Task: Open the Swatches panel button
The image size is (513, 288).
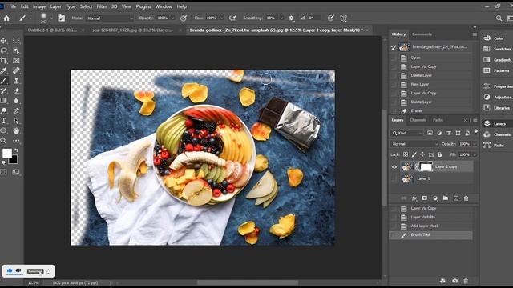Action: point(497,49)
